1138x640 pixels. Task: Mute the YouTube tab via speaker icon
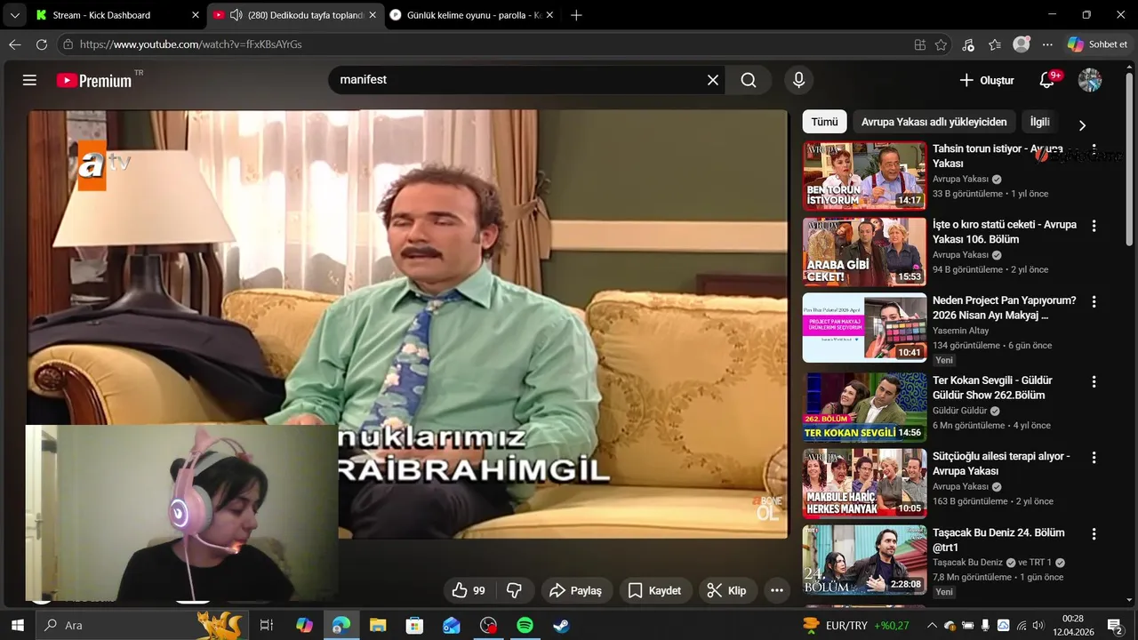click(x=236, y=15)
